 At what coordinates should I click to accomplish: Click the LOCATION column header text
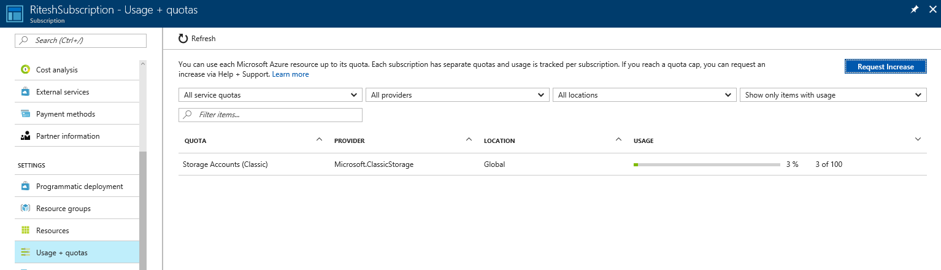tap(499, 141)
